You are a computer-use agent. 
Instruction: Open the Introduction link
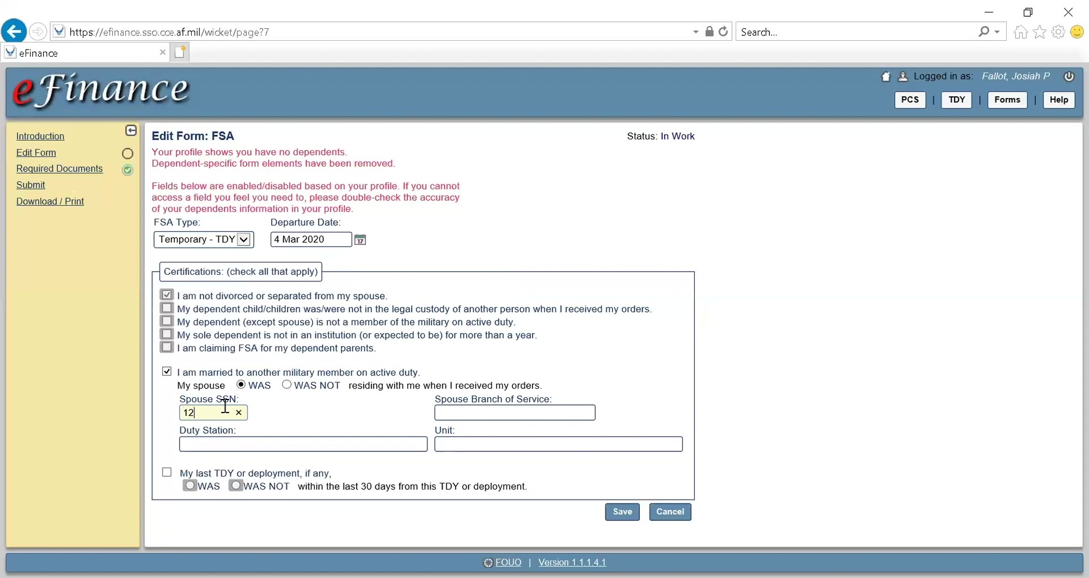point(40,136)
